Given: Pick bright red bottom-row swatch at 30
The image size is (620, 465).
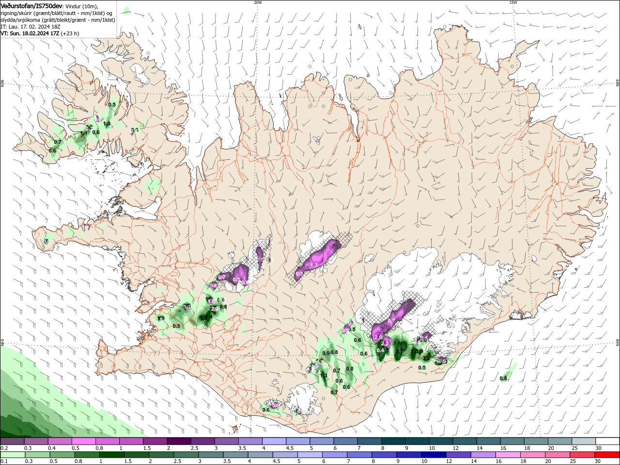Looking at the screenshot, I should [x=606, y=454].
